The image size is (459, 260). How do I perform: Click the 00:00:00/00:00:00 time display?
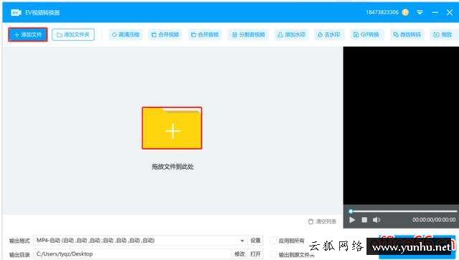tap(434, 220)
